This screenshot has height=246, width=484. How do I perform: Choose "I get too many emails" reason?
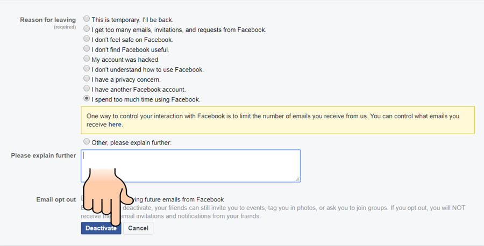click(87, 29)
